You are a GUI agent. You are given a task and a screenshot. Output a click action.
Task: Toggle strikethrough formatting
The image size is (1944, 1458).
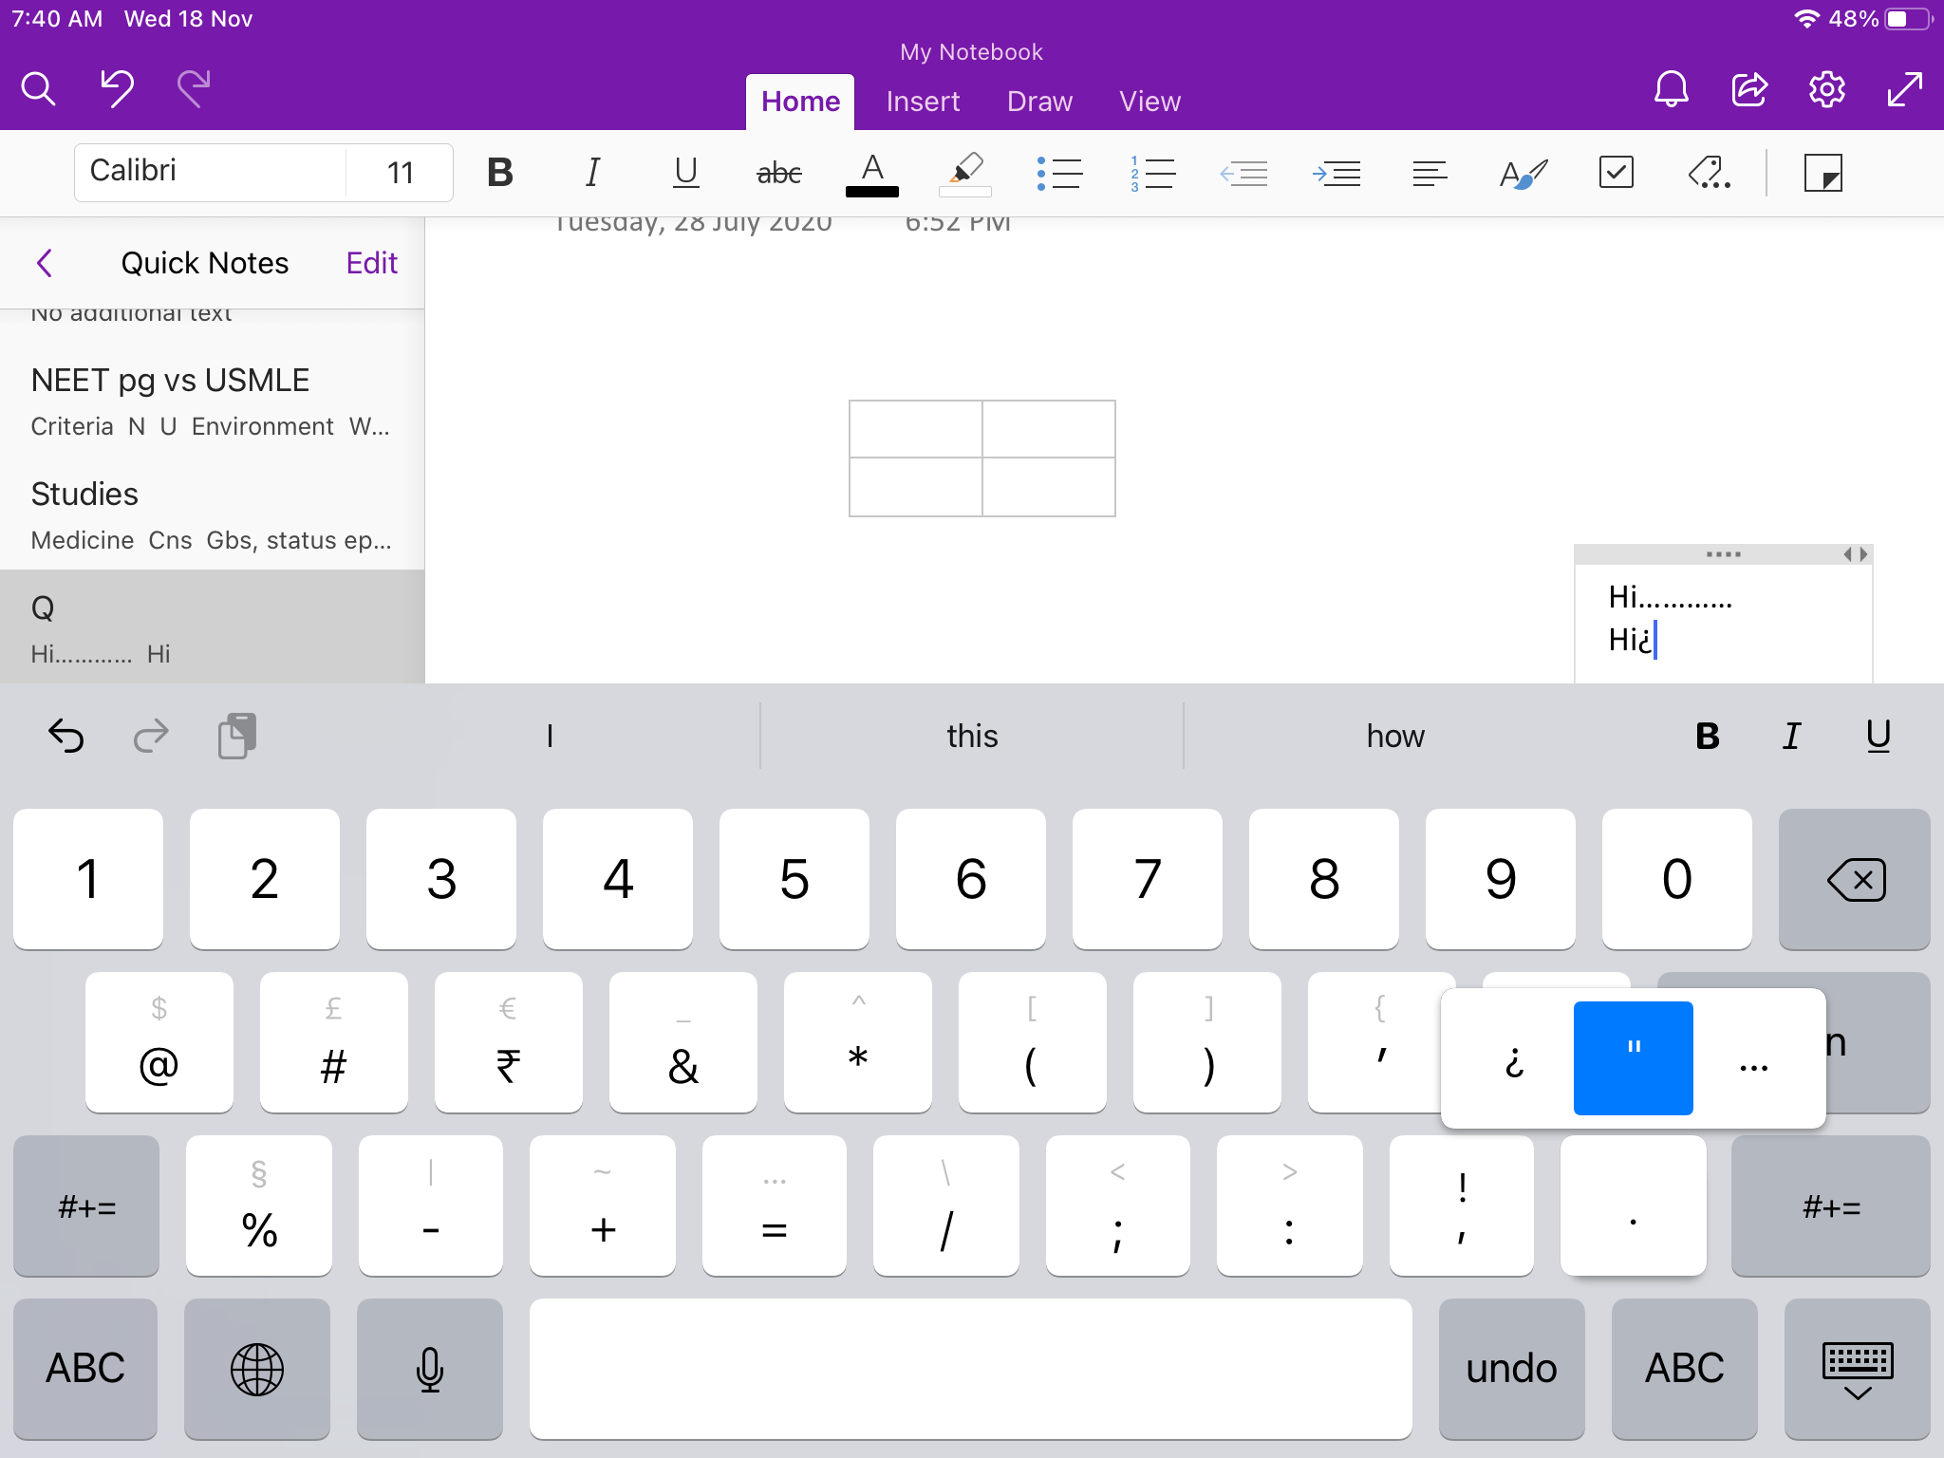click(778, 173)
